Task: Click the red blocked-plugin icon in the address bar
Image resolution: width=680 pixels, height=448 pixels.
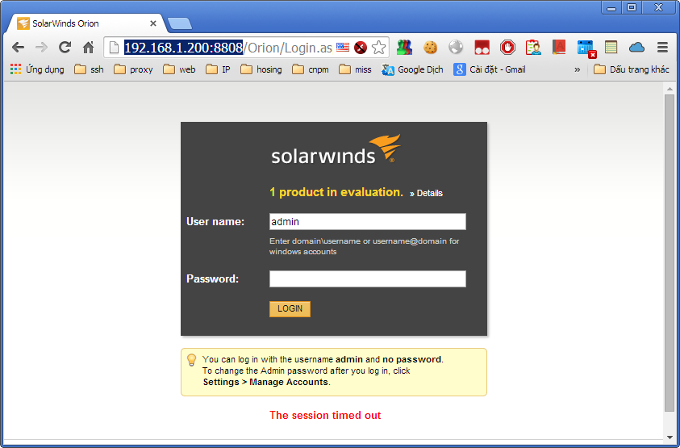Action: (361, 48)
